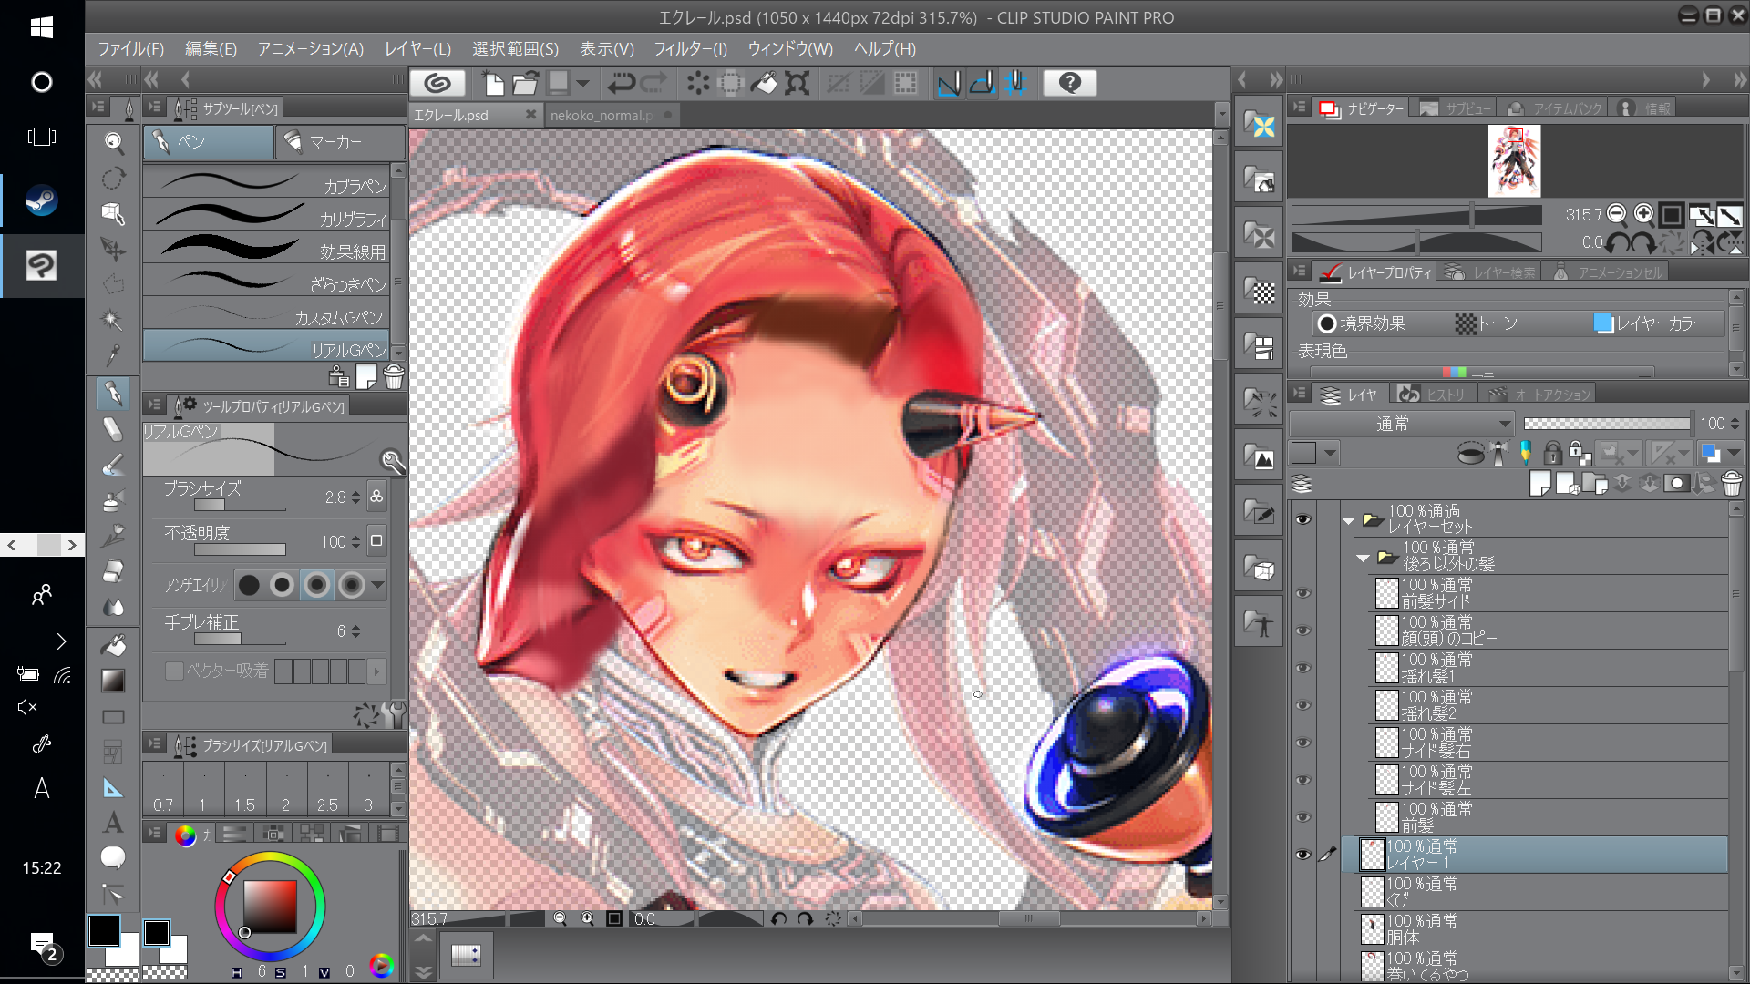Open help question mark button
The height and width of the screenshot is (984, 1750).
click(x=1069, y=83)
